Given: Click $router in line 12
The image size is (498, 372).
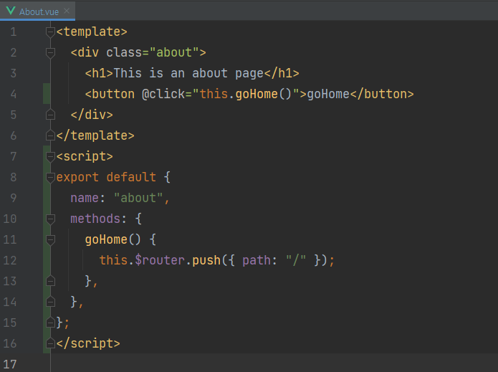Looking at the screenshot, I should click(x=160, y=260).
